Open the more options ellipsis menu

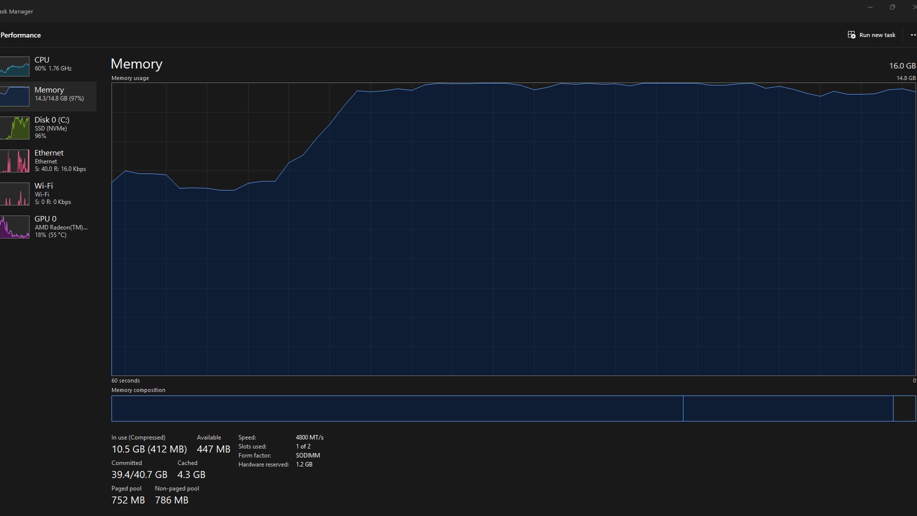[x=912, y=35]
